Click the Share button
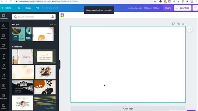Viewport: 198px width, 111px height. coord(168,8)
